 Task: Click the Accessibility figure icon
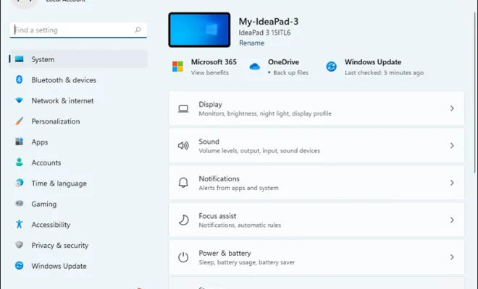(x=20, y=224)
